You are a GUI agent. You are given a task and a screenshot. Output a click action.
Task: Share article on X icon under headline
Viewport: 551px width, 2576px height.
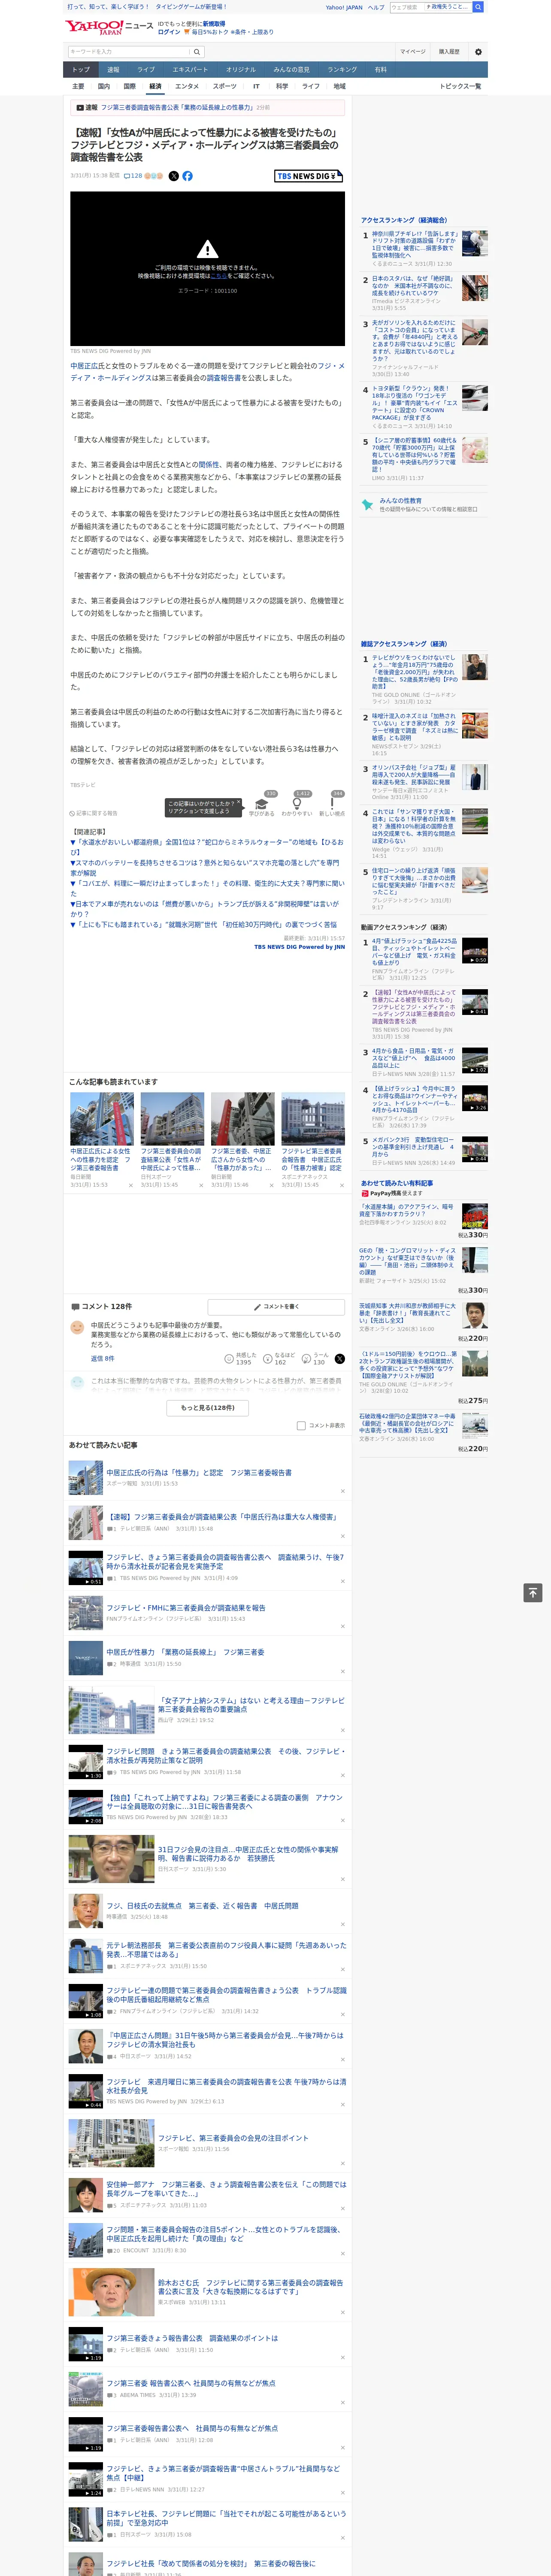pos(173,176)
